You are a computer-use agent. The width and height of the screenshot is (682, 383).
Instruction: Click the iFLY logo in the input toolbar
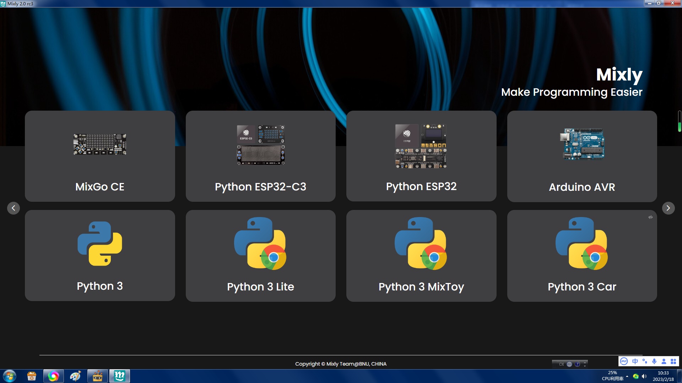pyautogui.click(x=624, y=361)
